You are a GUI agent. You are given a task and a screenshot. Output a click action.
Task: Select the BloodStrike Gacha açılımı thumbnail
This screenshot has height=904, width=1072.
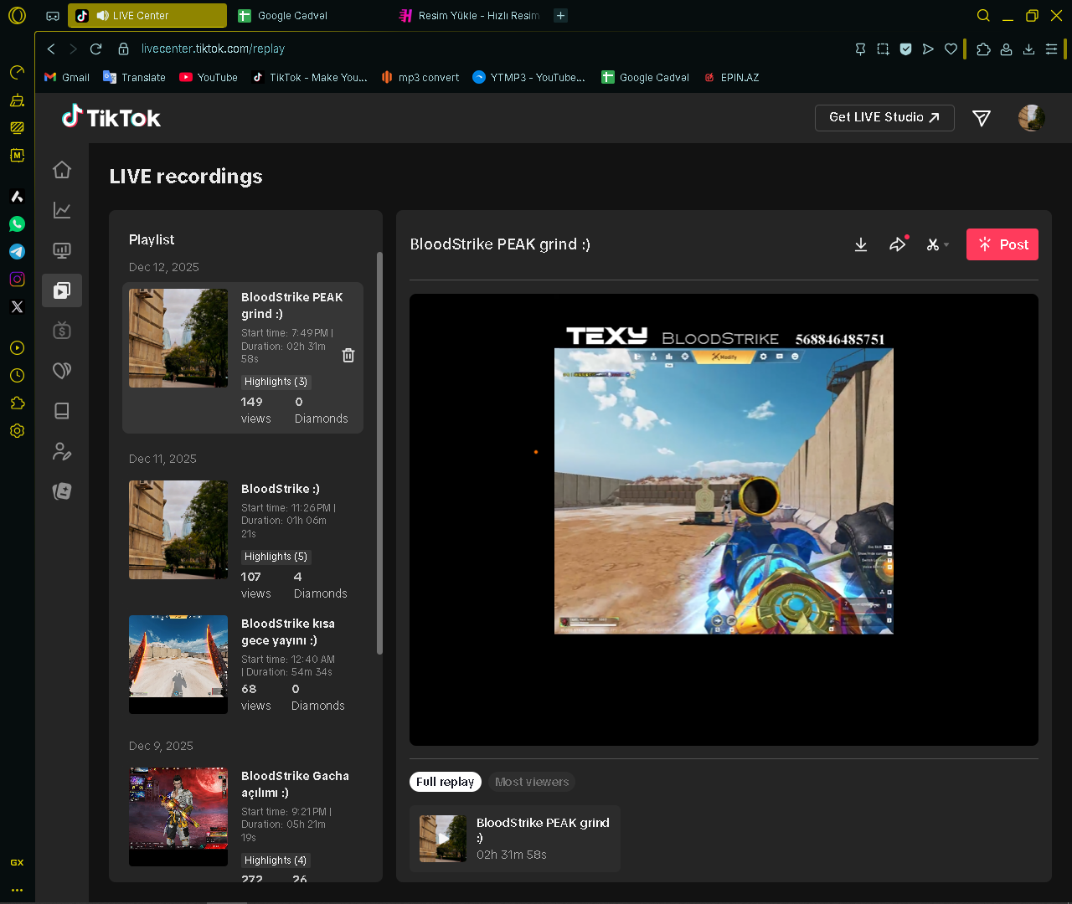178,817
